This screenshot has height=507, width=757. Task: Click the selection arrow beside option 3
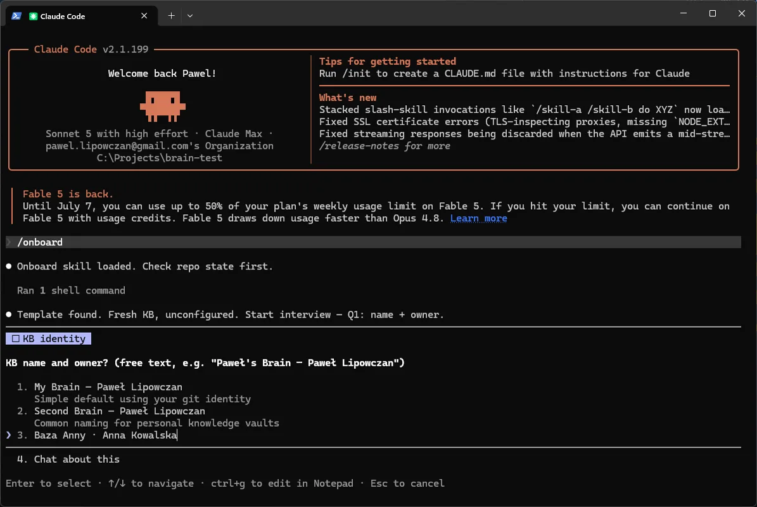coord(9,435)
